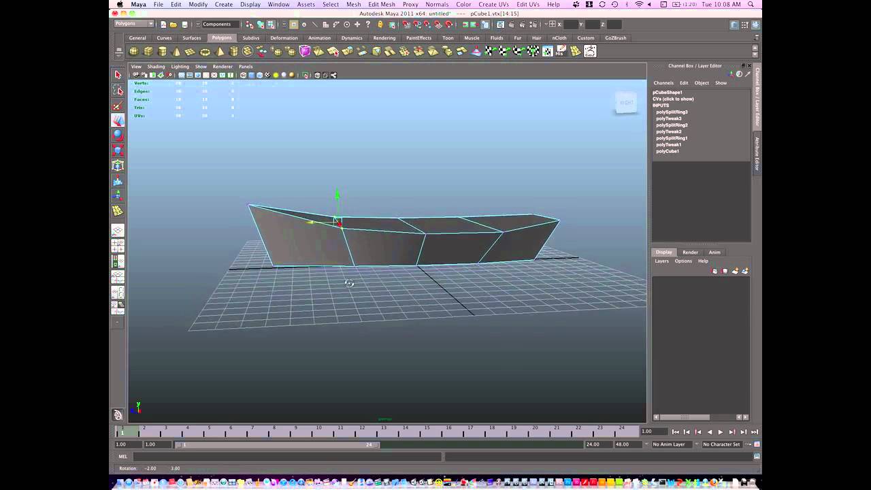Select the Paint Selection tool
Screen dimensions: 871x490
(118, 105)
